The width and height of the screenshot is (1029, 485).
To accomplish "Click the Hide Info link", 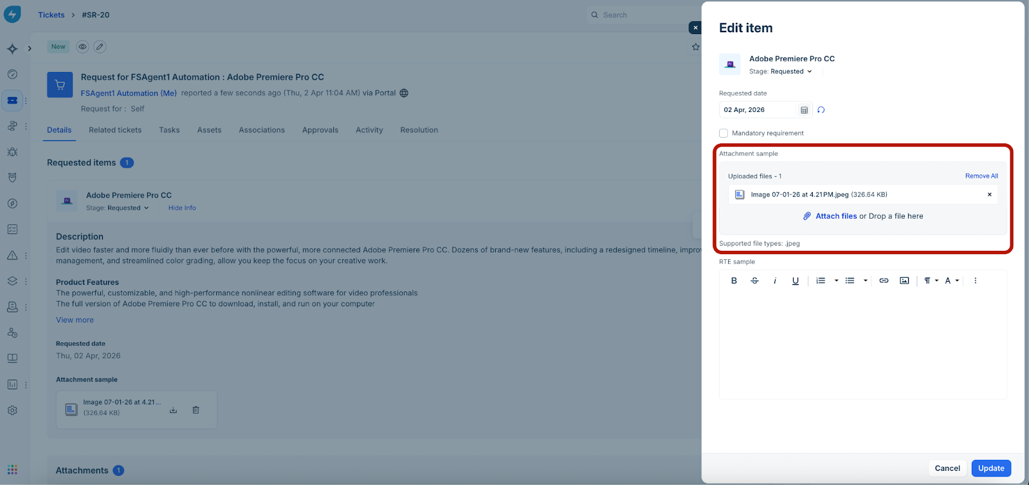I will tap(182, 208).
